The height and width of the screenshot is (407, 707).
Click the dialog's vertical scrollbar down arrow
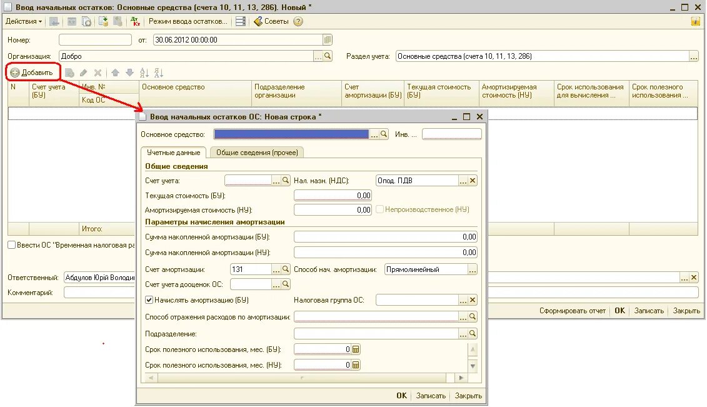[473, 366]
